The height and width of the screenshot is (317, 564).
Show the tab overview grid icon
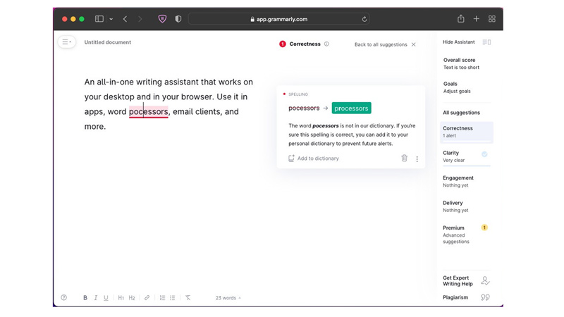pos(491,19)
